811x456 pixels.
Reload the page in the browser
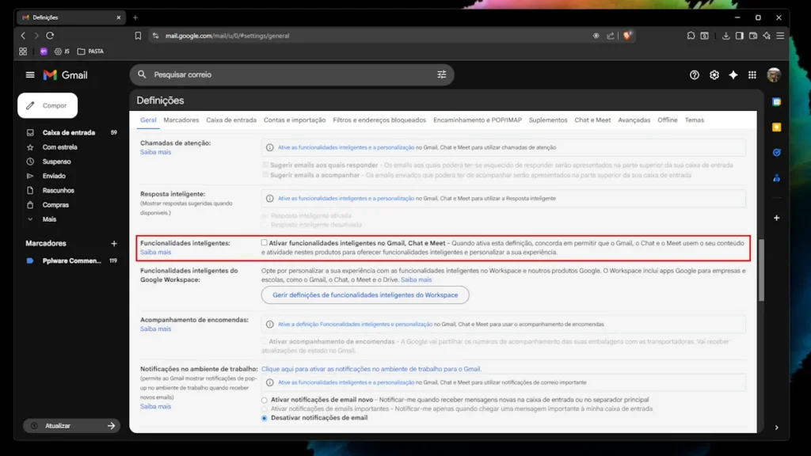tap(50, 36)
